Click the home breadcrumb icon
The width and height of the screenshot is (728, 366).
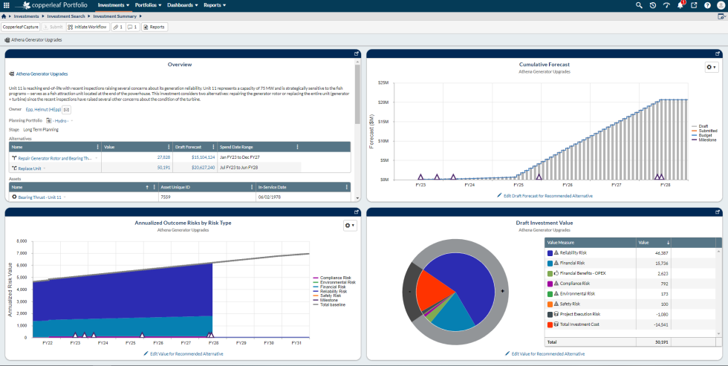click(x=6, y=16)
